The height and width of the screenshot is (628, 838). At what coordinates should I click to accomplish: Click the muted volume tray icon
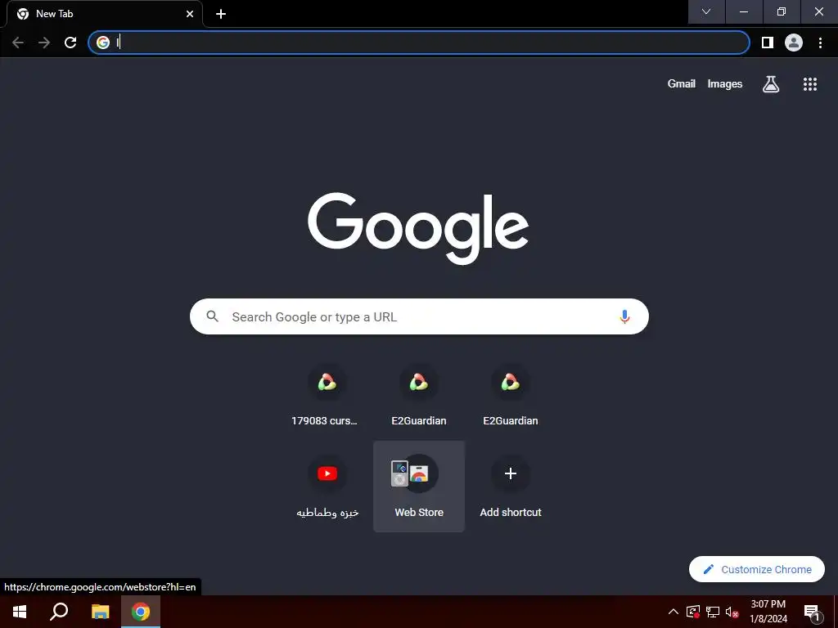coord(732,612)
